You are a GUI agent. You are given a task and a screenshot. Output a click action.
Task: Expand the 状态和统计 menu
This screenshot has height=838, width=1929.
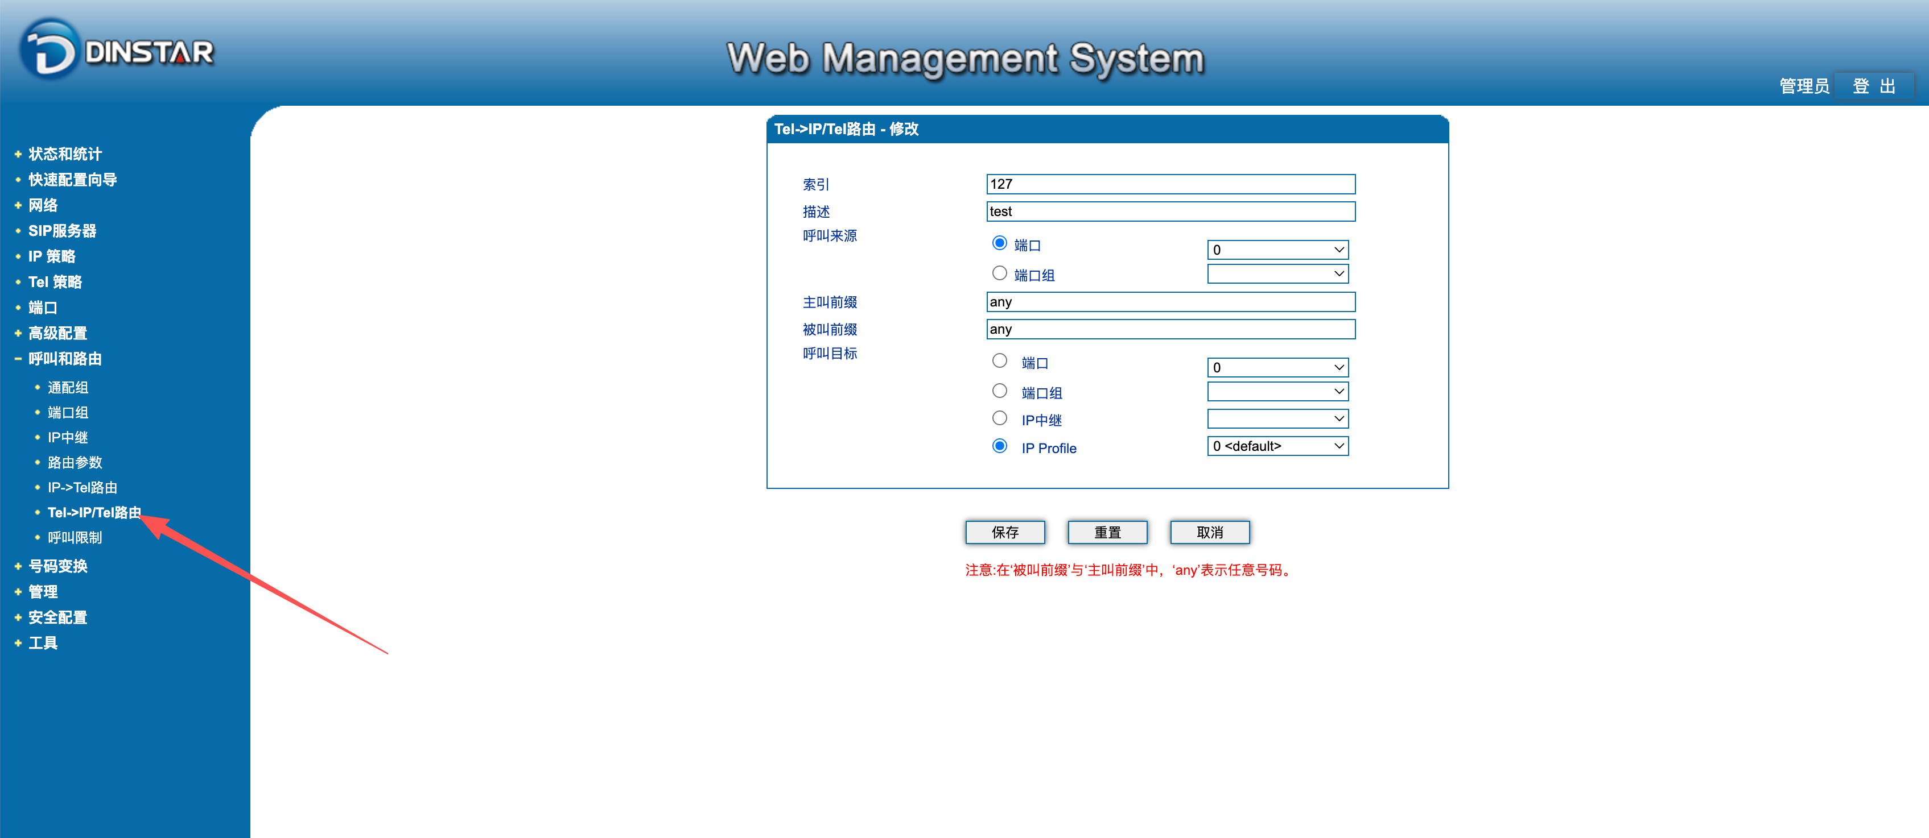[x=64, y=154]
